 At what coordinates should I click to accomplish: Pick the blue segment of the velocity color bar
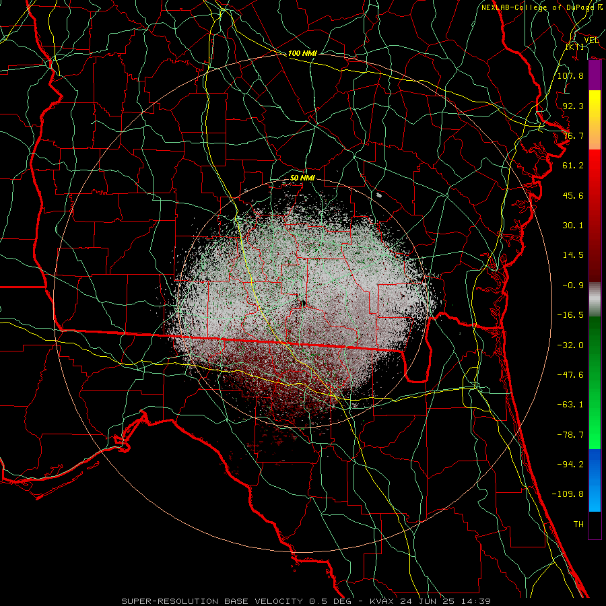[595, 480]
